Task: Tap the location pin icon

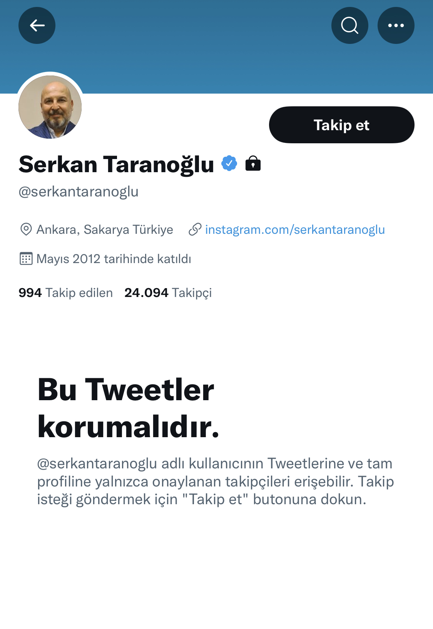Action: (x=26, y=229)
